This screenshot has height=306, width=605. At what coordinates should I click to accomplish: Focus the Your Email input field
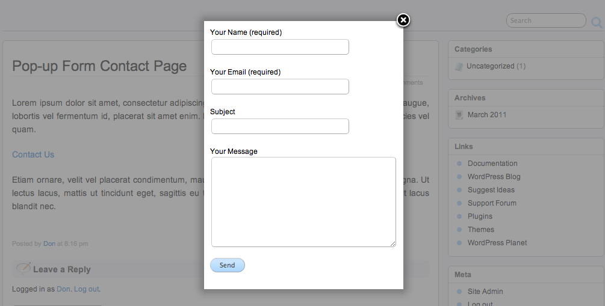[280, 87]
